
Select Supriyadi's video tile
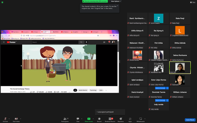180,80
